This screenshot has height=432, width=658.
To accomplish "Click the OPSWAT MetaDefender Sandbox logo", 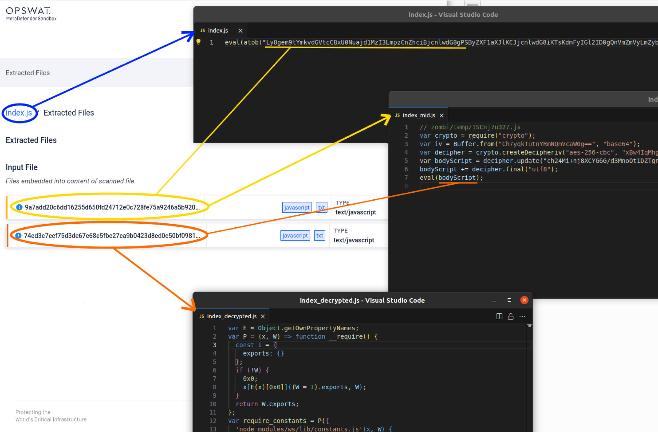I will coord(28,13).
